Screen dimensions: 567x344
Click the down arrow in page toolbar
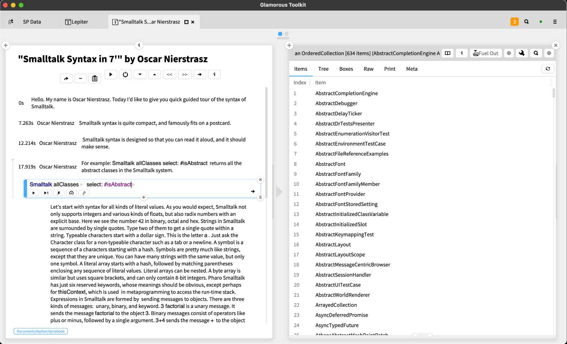[x=140, y=75]
